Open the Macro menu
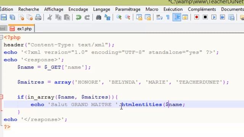The height and width of the screenshot is (137, 244). point(152,9)
